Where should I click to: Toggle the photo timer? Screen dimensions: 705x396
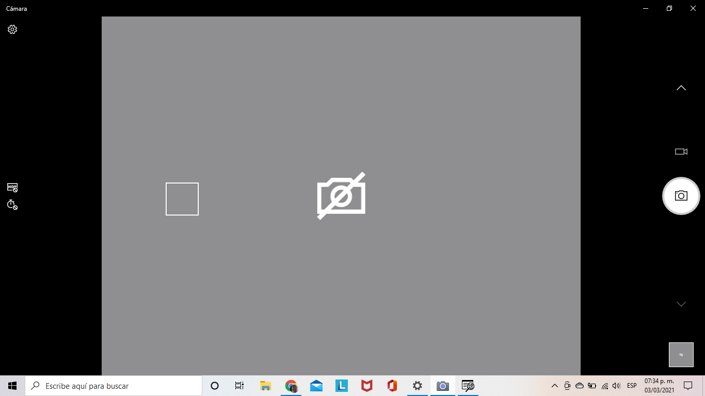[12, 205]
